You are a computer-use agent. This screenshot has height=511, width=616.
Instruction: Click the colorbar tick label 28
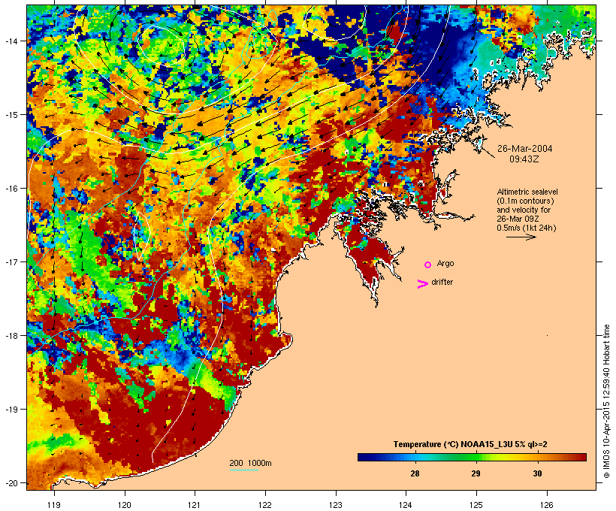point(415,473)
